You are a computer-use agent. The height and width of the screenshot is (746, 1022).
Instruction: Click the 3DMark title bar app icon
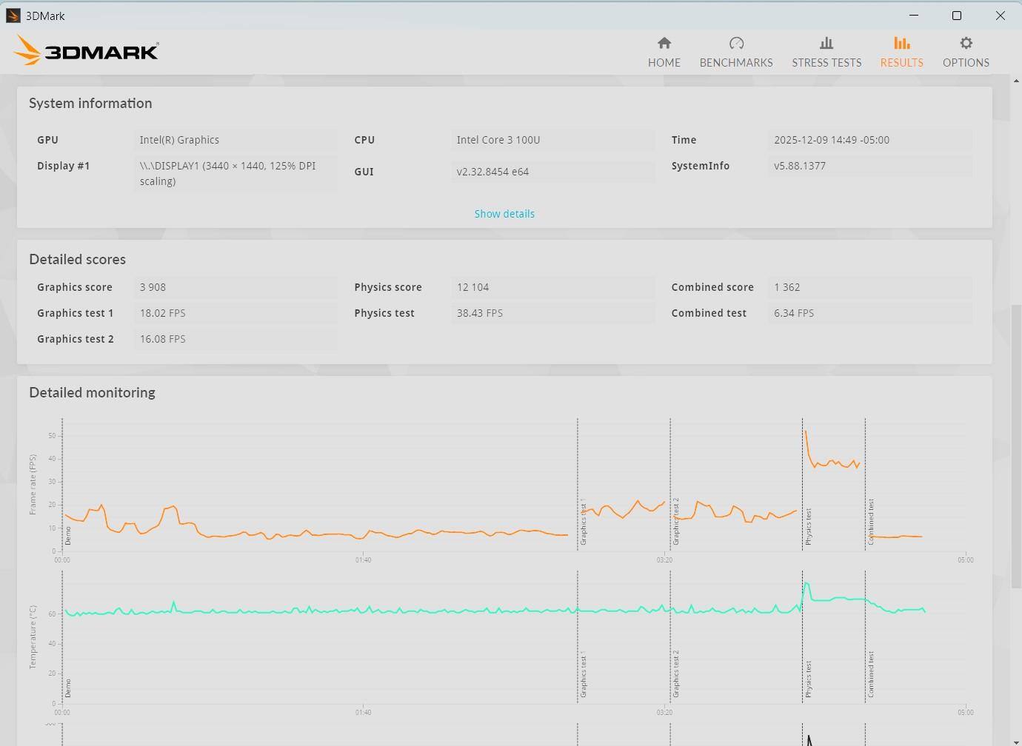coord(13,16)
